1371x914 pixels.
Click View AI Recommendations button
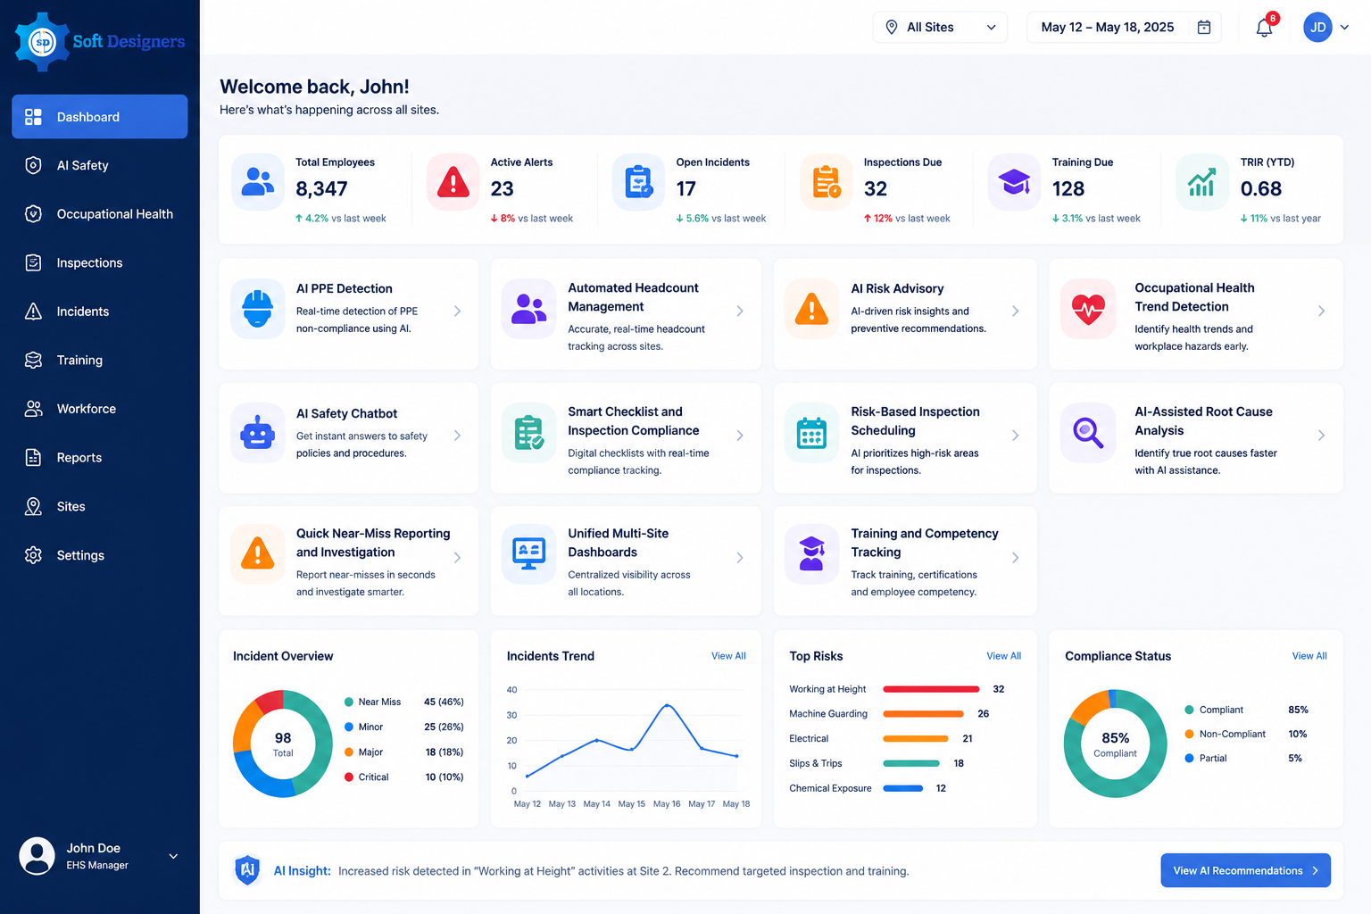click(x=1245, y=870)
